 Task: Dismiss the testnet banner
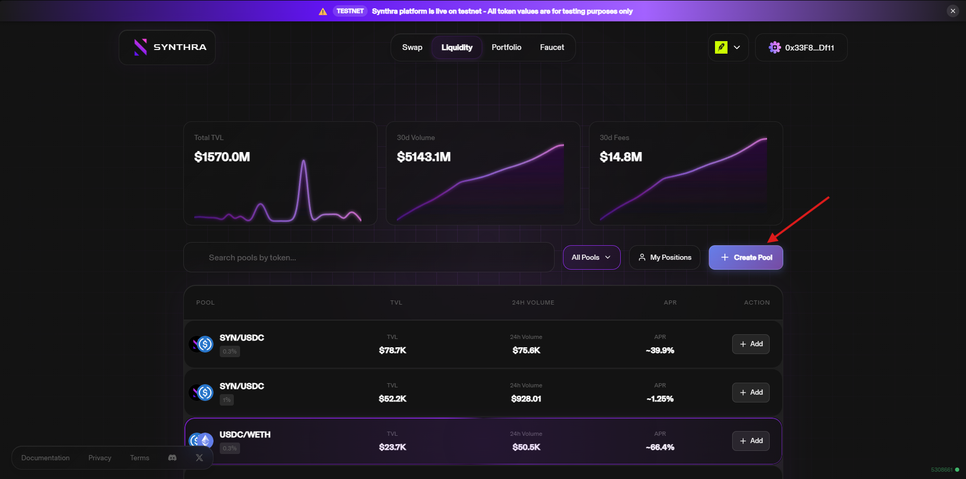coord(952,11)
